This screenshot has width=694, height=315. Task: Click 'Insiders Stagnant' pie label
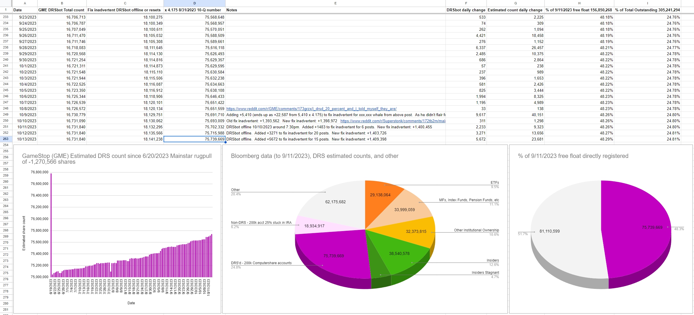point(485,273)
